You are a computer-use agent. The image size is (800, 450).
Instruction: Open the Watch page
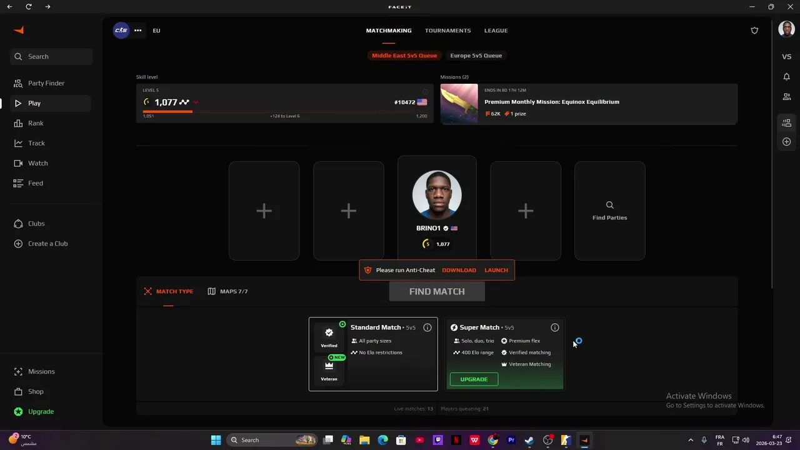pyautogui.click(x=51, y=163)
